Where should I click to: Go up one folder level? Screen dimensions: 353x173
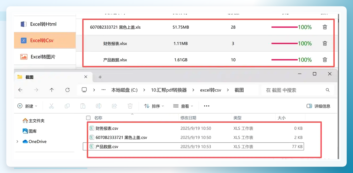(52, 90)
